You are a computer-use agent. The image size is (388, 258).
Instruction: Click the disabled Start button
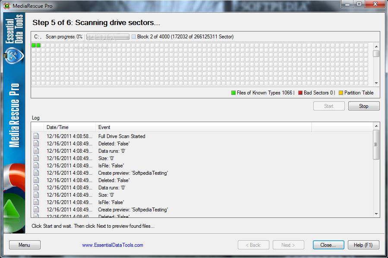(x=329, y=106)
